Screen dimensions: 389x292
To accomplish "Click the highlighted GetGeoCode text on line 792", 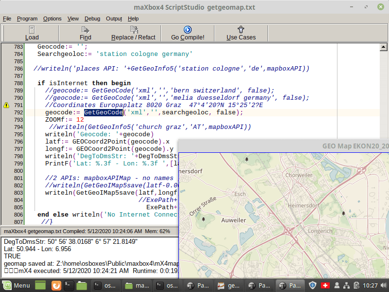I will tap(104, 112).
